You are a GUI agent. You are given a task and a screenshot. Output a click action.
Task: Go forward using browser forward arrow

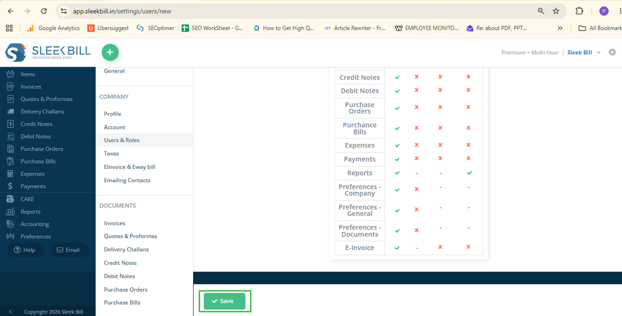(27, 11)
